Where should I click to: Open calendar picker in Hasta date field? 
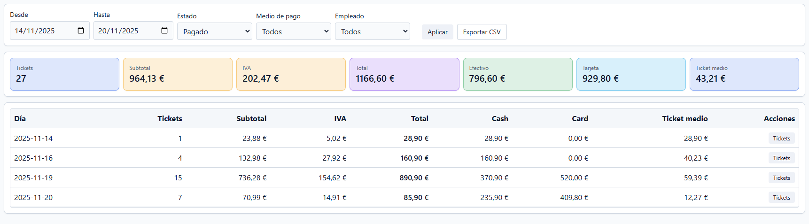click(x=164, y=31)
